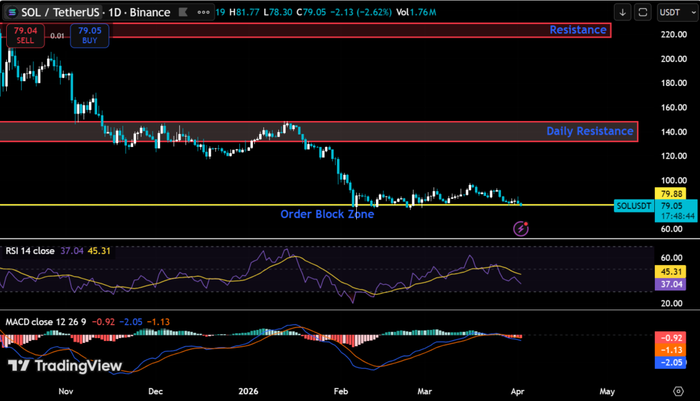Expand the 1D timeframe selector
The height and width of the screenshot is (401, 700).
tap(113, 12)
